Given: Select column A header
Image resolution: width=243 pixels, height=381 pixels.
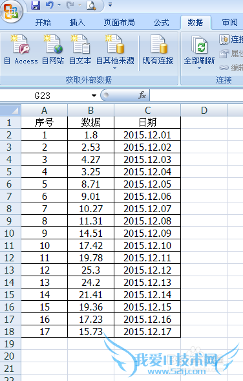Looking at the screenshot, I should coord(44,111).
